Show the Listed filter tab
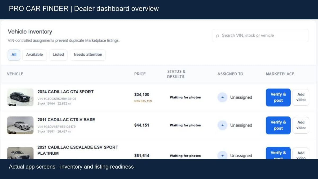The width and height of the screenshot is (318, 179). pyautogui.click(x=58, y=55)
